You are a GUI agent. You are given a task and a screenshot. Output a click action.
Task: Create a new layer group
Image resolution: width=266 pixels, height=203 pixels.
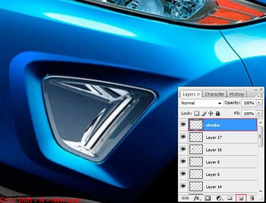pyautogui.click(x=230, y=198)
